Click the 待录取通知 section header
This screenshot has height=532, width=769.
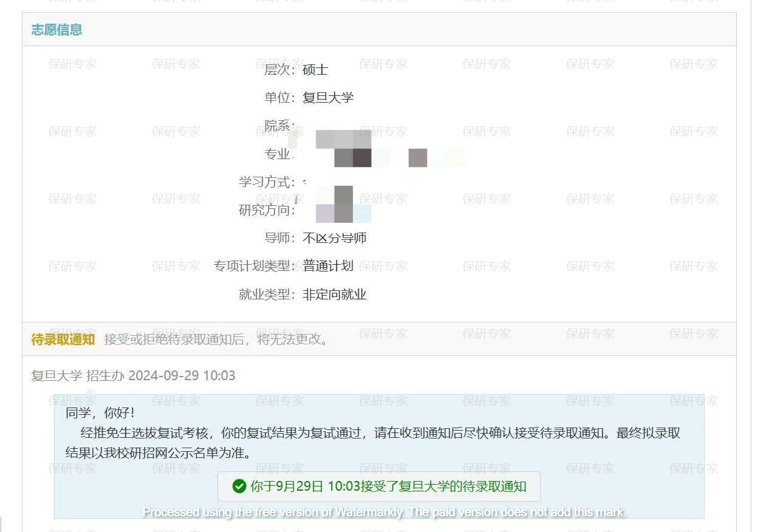[61, 339]
